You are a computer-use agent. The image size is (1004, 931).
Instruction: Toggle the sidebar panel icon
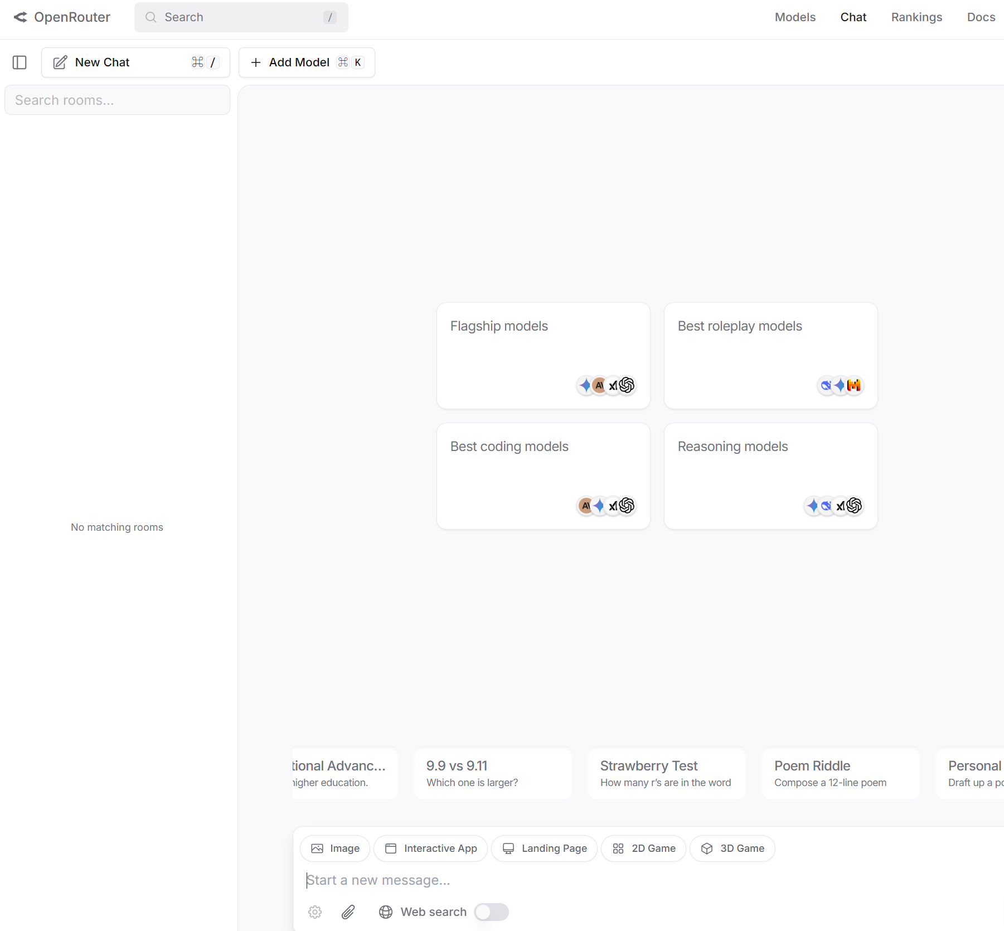pos(20,62)
